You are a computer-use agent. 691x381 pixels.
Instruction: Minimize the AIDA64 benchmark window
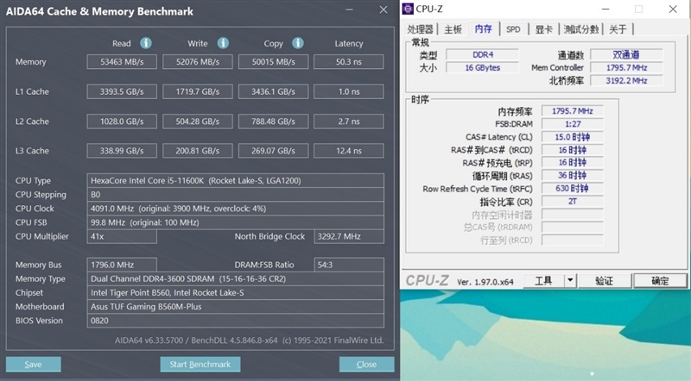[x=350, y=9]
